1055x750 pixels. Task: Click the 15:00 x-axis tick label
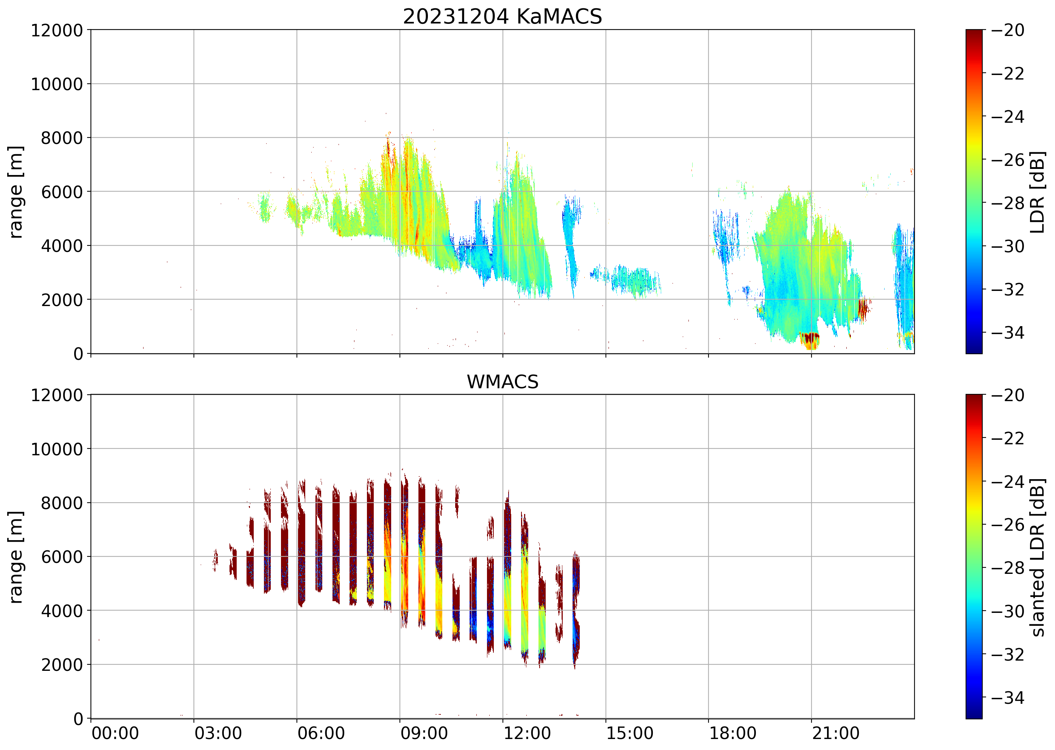pos(629,733)
